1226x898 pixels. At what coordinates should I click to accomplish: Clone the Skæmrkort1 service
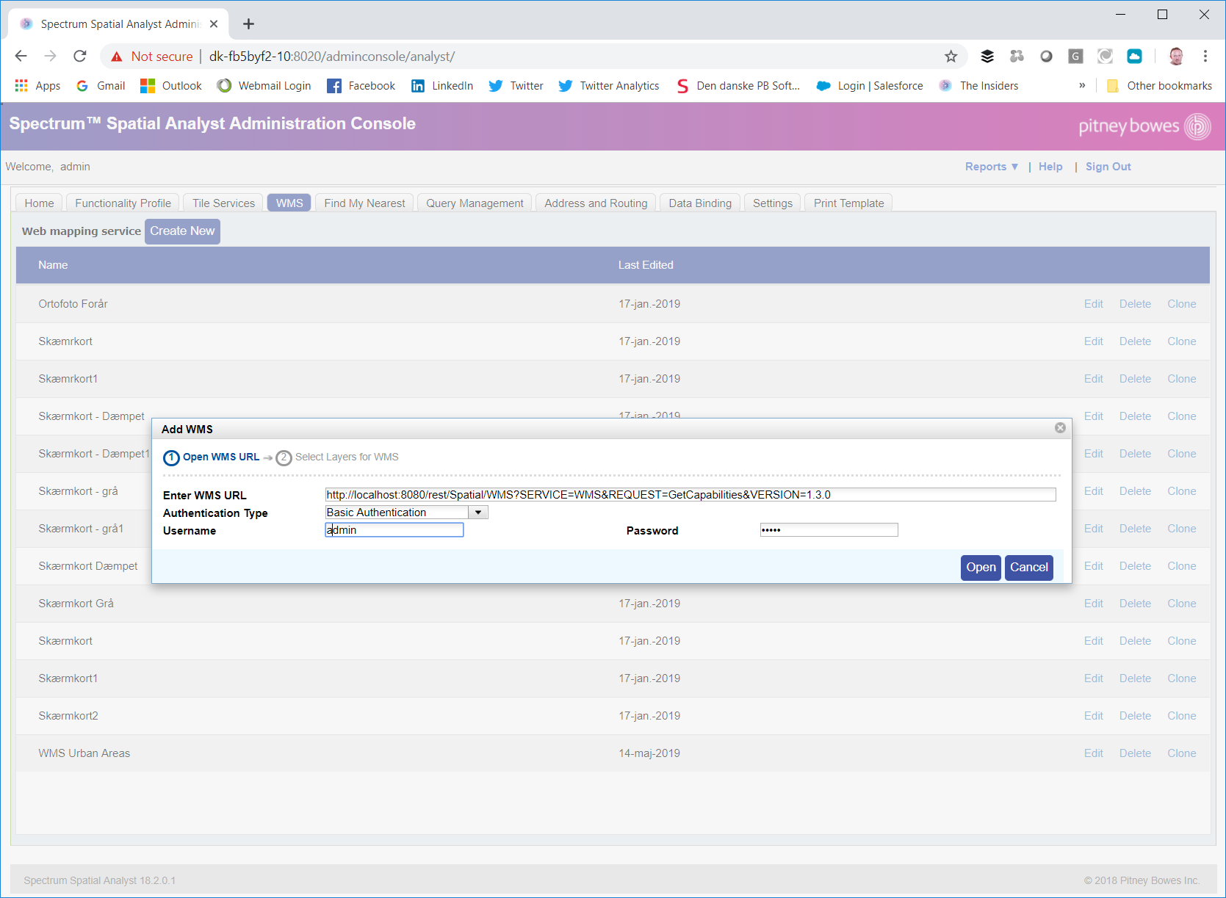coord(1181,379)
